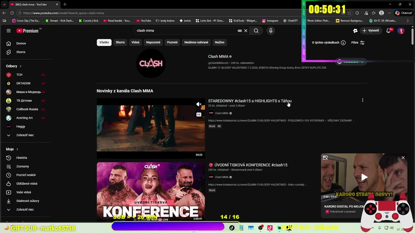Open Clash MMA channel avatar
Viewport: 415px width, 233px height.
point(151,63)
